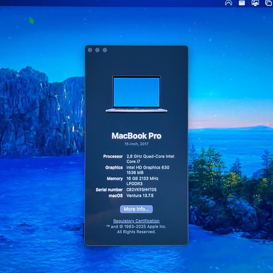Select the 2,8 GHz Quad-Core processor text
The height and width of the screenshot is (273, 273).
(150, 159)
